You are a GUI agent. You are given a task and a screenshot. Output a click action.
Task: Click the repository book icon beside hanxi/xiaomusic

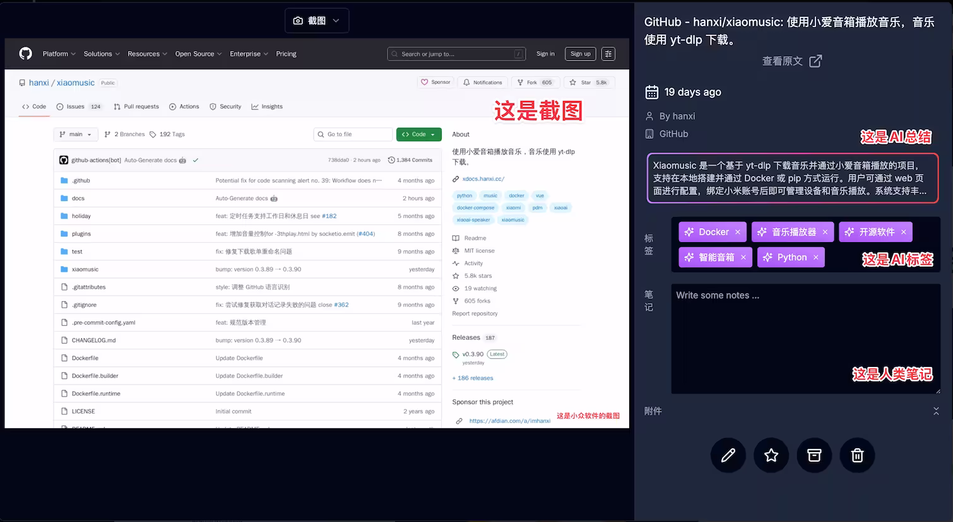pos(22,83)
